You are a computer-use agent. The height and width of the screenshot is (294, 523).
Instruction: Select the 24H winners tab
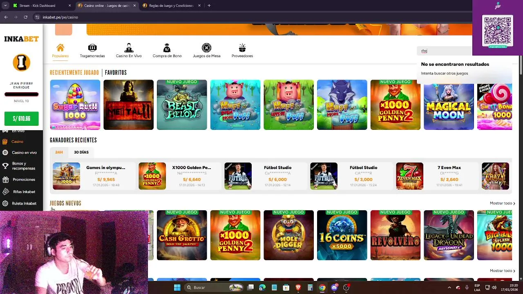[x=59, y=152]
